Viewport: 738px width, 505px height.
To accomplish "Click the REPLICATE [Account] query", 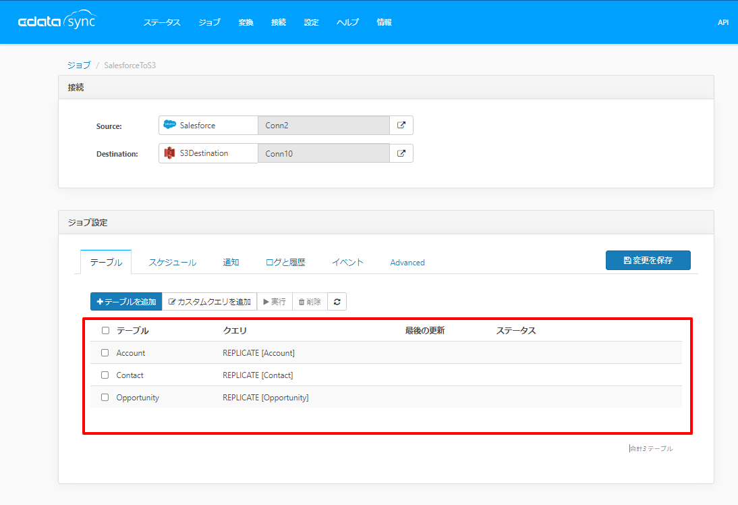I will 258,353.
